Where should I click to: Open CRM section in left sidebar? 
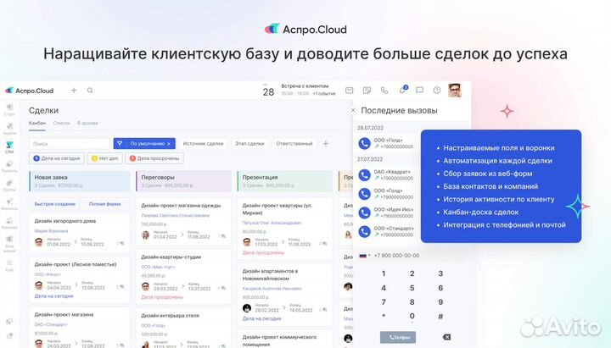pyautogui.click(x=9, y=147)
